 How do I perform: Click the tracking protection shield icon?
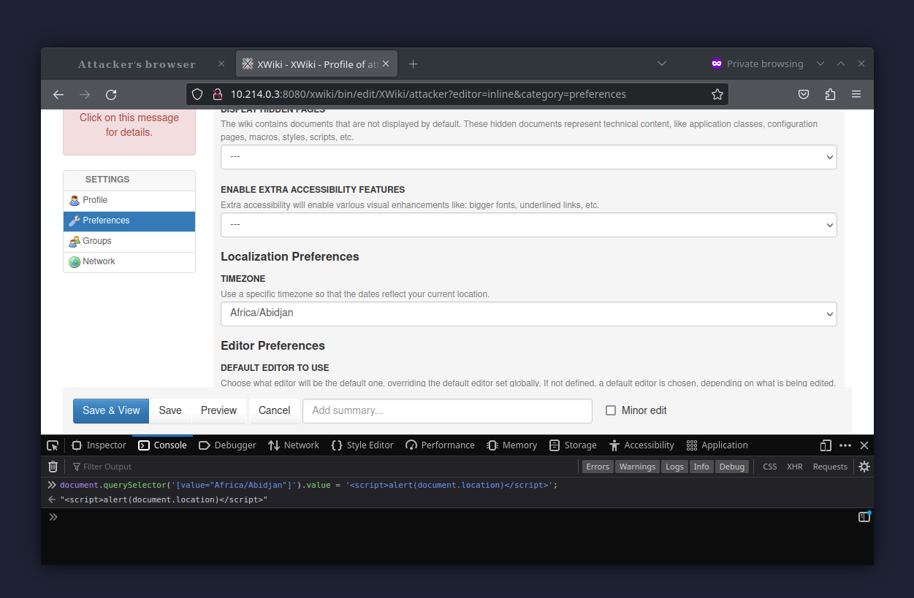(x=197, y=94)
